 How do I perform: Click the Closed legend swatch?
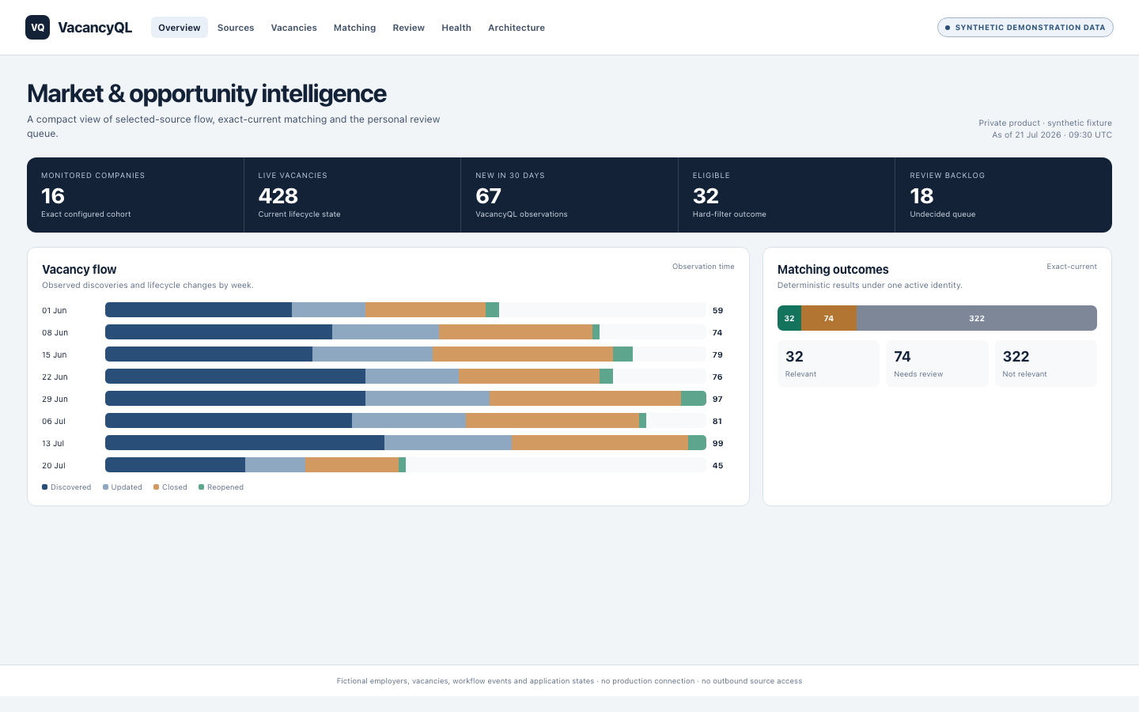[x=157, y=487]
